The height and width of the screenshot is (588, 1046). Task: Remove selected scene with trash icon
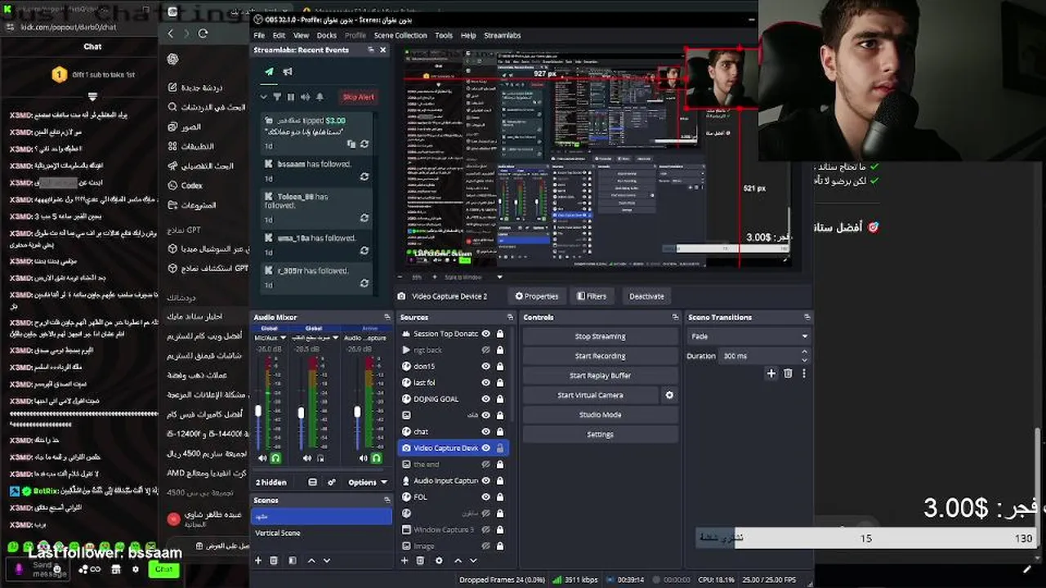(x=274, y=560)
